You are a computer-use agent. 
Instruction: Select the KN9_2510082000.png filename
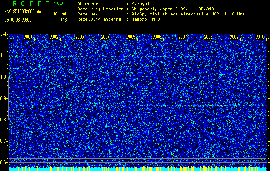point(23,12)
